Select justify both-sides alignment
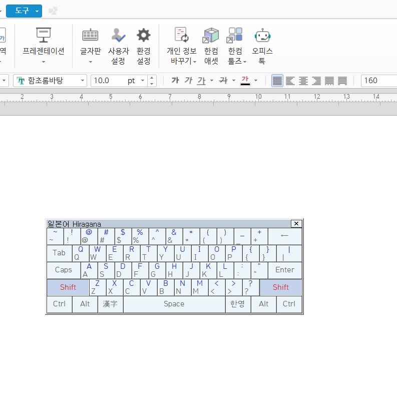Viewport: 397px width, 414px height. click(277, 81)
